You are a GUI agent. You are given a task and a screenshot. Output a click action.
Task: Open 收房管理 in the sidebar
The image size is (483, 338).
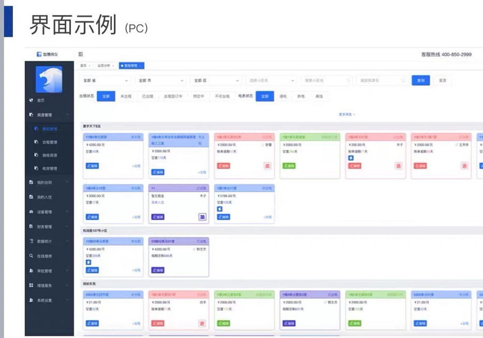(50, 168)
